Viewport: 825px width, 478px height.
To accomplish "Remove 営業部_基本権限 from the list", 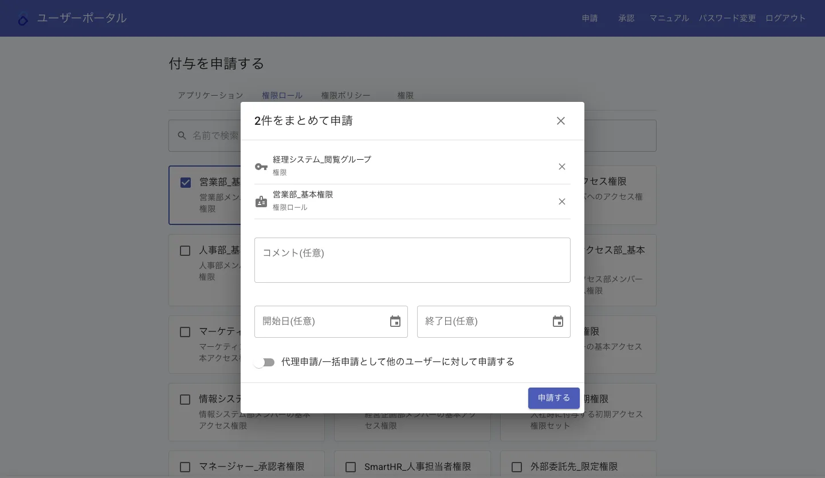I will pyautogui.click(x=562, y=202).
